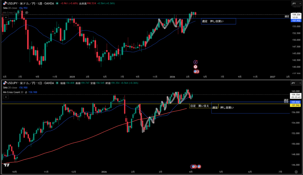Open time axis settings icon at bottom right

(296, 171)
